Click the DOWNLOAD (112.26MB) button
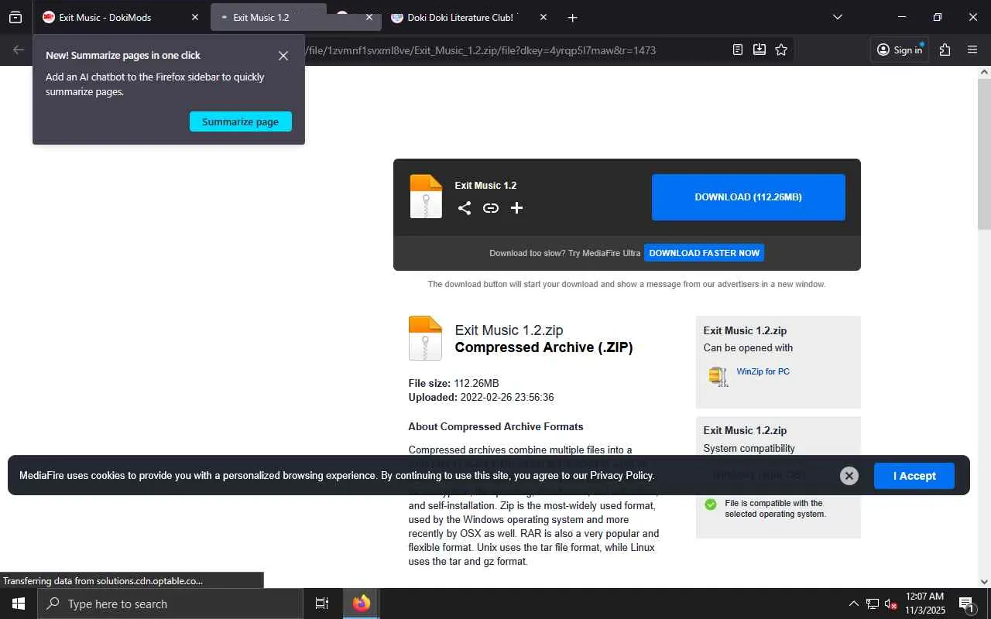991x619 pixels. click(749, 197)
